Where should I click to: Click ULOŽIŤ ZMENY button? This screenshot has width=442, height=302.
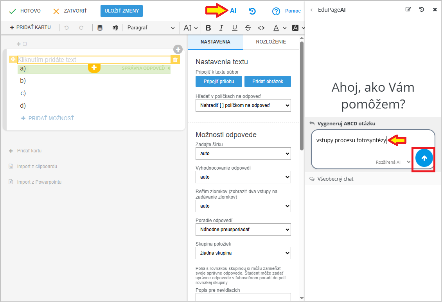122,11
